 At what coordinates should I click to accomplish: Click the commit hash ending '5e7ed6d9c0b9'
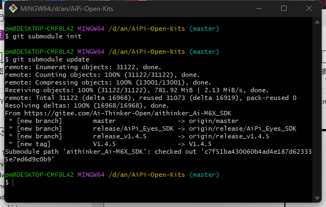point(30,160)
